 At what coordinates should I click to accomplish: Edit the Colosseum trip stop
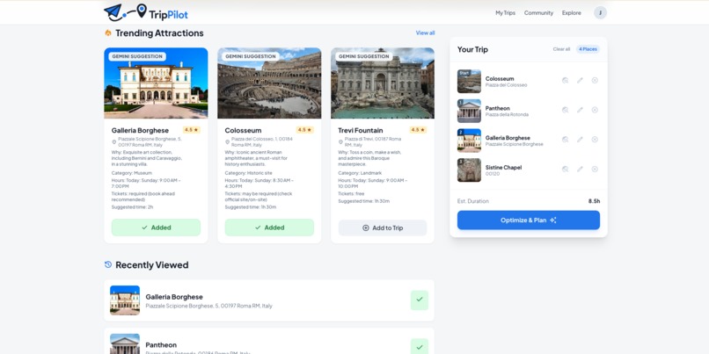pos(581,80)
